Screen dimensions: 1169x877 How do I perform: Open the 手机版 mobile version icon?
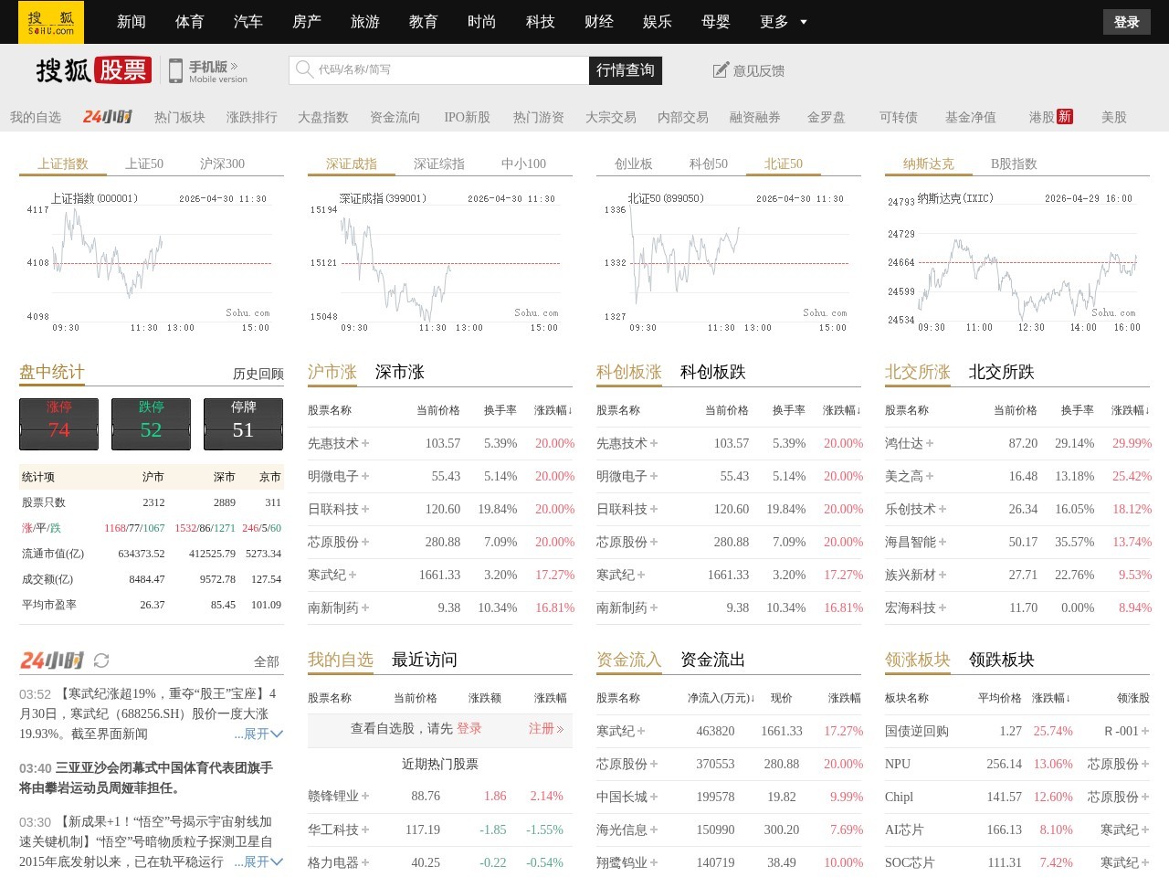pos(175,70)
